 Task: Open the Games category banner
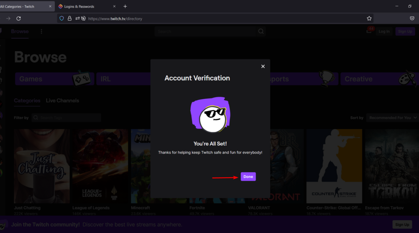click(x=54, y=79)
